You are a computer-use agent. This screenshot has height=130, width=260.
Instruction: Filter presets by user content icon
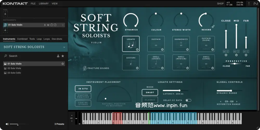tap(58, 56)
